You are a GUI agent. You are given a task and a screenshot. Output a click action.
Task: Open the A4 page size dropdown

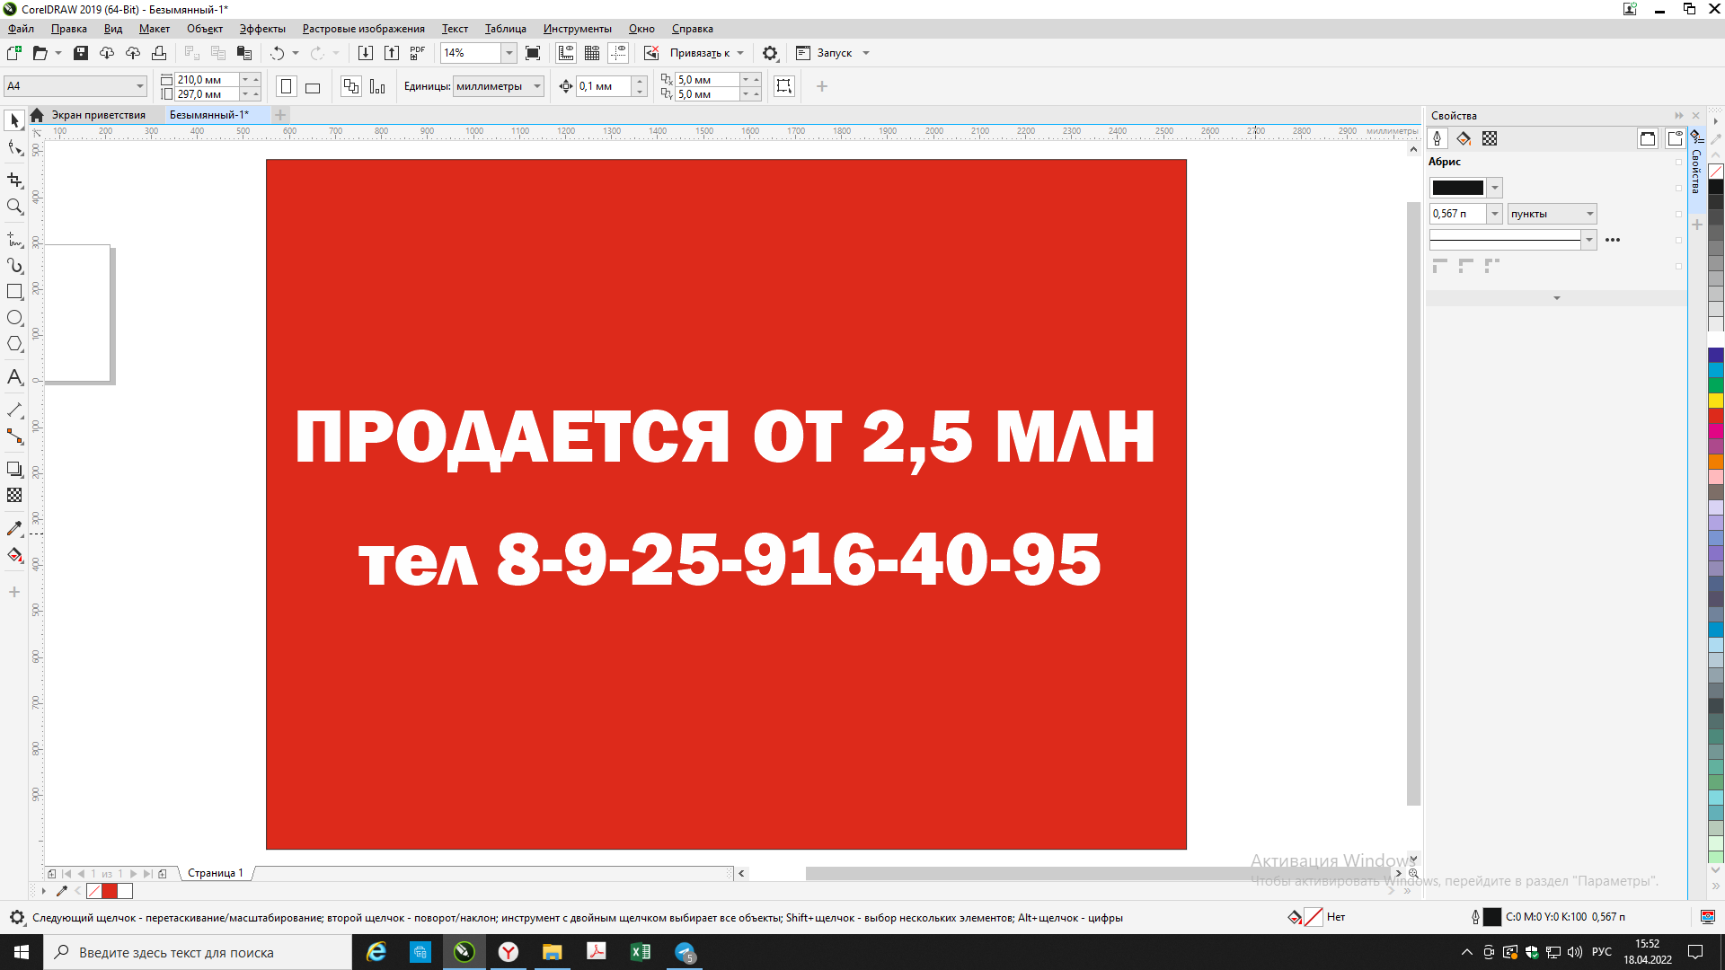coord(140,87)
